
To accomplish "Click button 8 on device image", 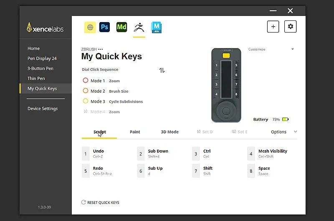I will click(236, 94).
